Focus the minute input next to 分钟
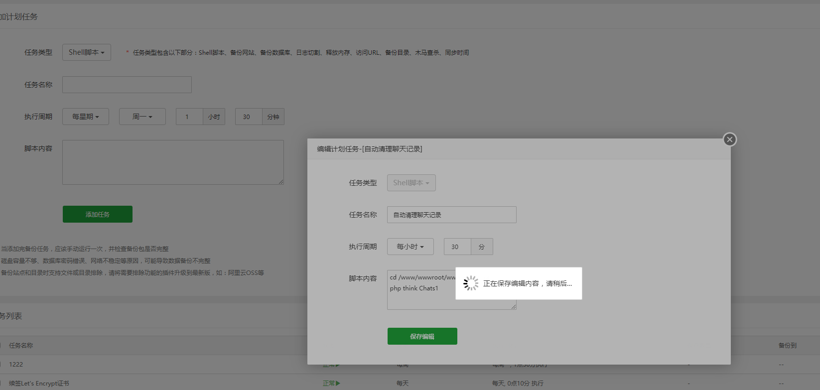This screenshot has height=390, width=820. [x=249, y=117]
